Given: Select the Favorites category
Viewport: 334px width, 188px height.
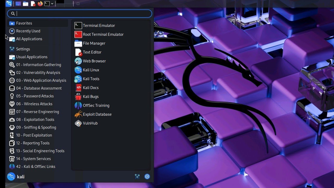Looking at the screenshot, I should pos(38,23).
